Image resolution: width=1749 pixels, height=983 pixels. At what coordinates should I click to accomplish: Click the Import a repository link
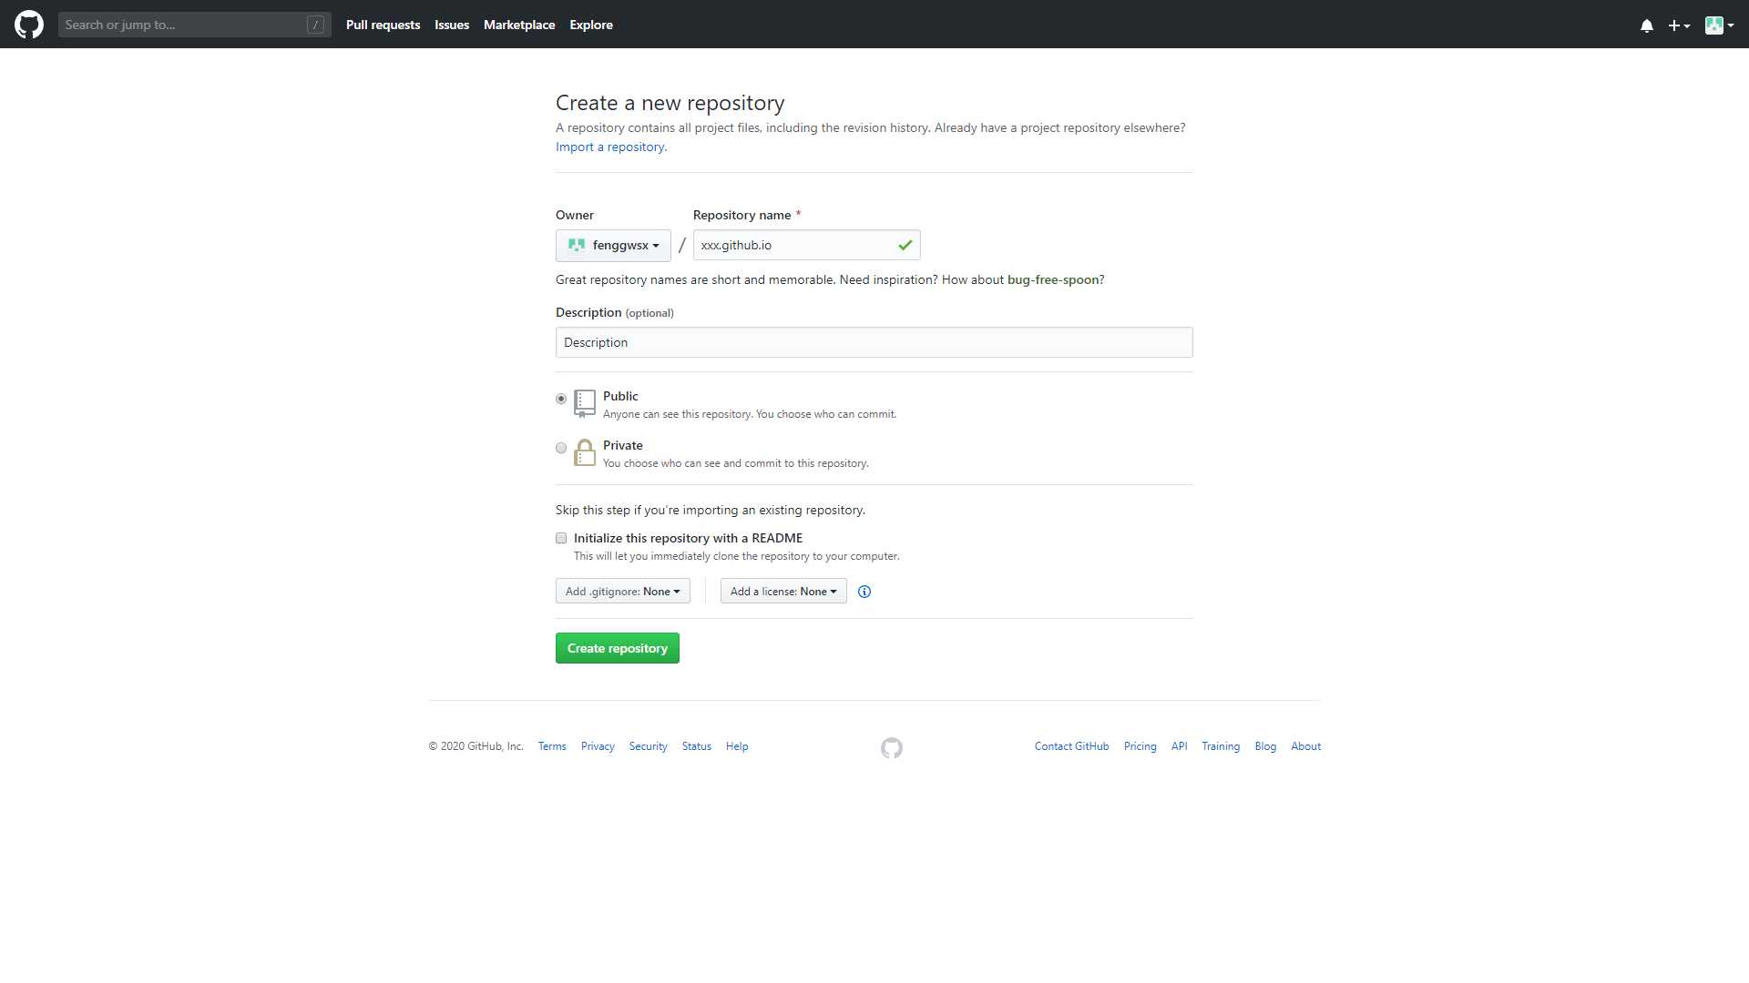[x=610, y=147]
